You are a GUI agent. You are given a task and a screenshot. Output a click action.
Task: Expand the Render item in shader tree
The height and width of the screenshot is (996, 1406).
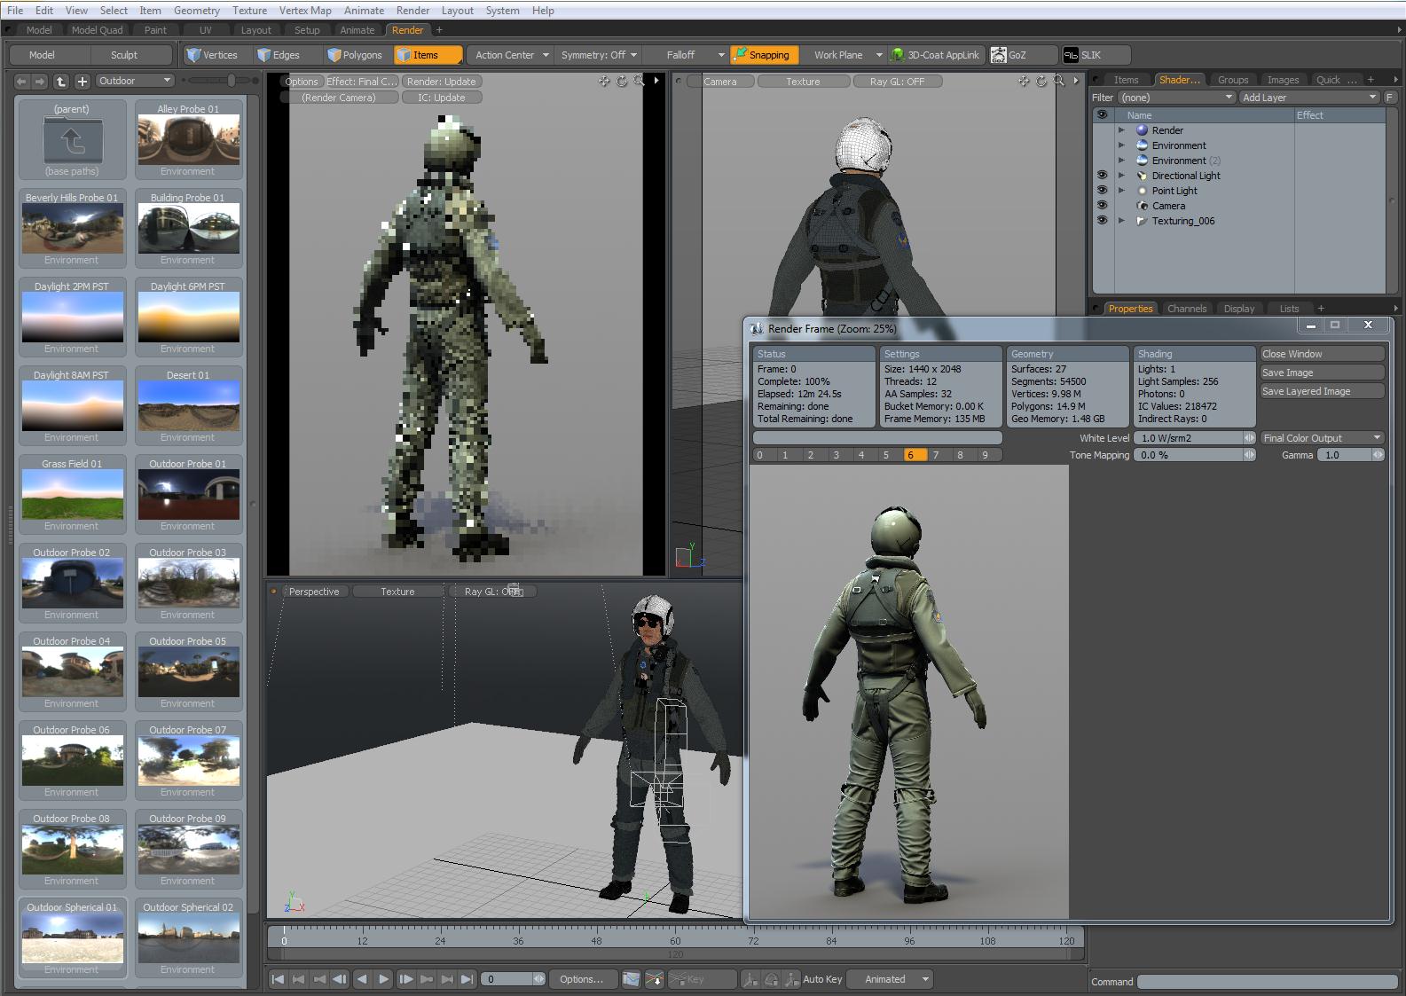[1121, 130]
